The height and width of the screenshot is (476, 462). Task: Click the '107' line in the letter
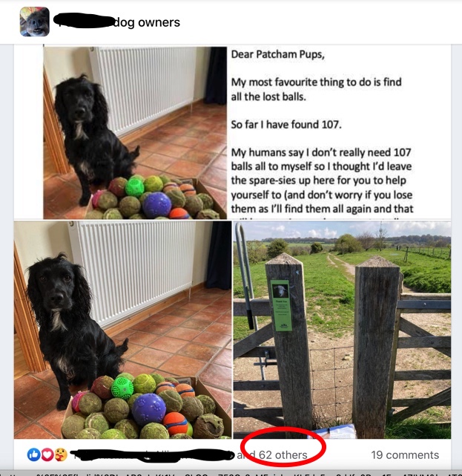click(x=286, y=125)
